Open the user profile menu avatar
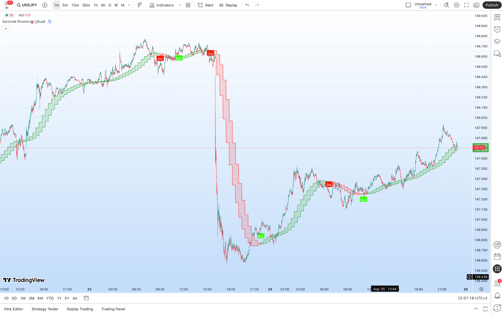This screenshot has width=503, height=314. (7, 5)
